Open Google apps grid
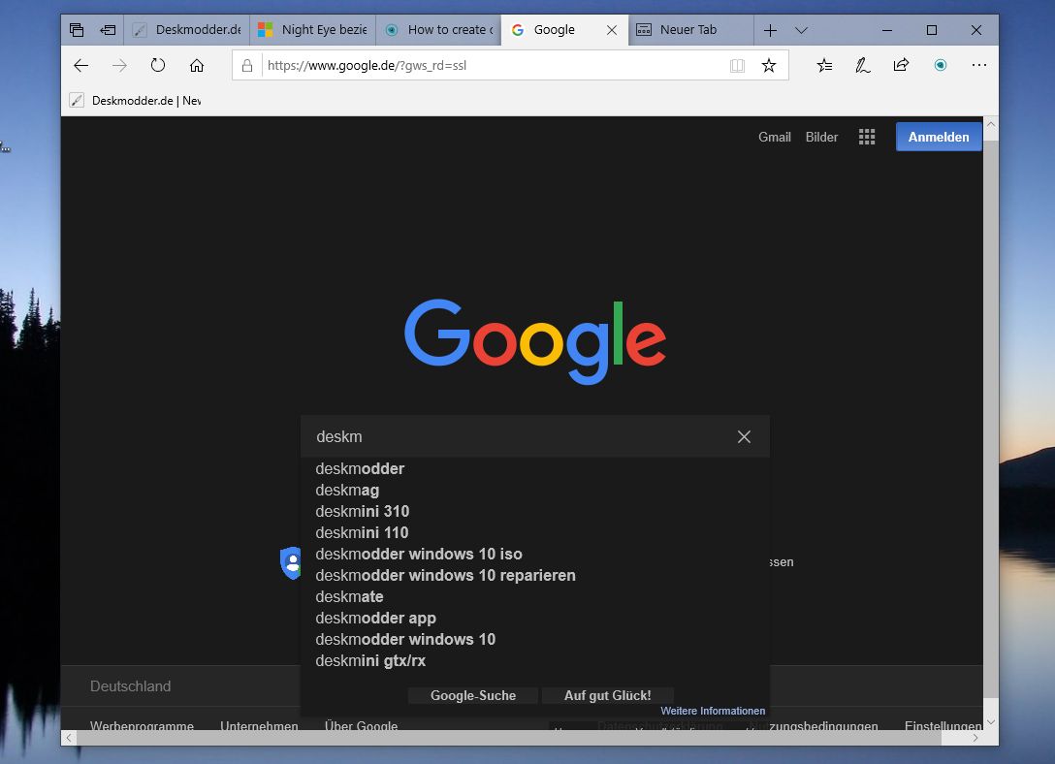Screen dimensions: 1055x764 tap(867, 138)
